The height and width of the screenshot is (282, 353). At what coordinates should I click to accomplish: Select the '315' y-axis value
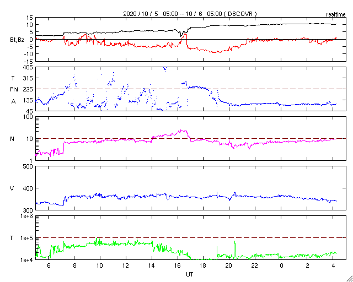tap(28, 78)
